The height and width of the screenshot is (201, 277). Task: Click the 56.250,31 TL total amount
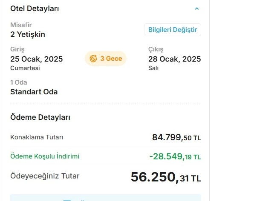pyautogui.click(x=166, y=177)
